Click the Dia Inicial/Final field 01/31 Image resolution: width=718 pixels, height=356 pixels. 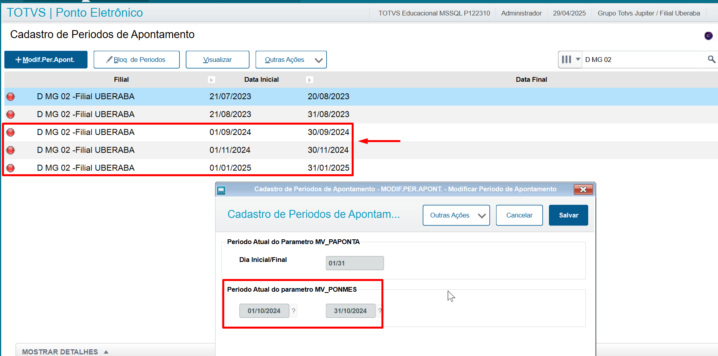(355, 263)
